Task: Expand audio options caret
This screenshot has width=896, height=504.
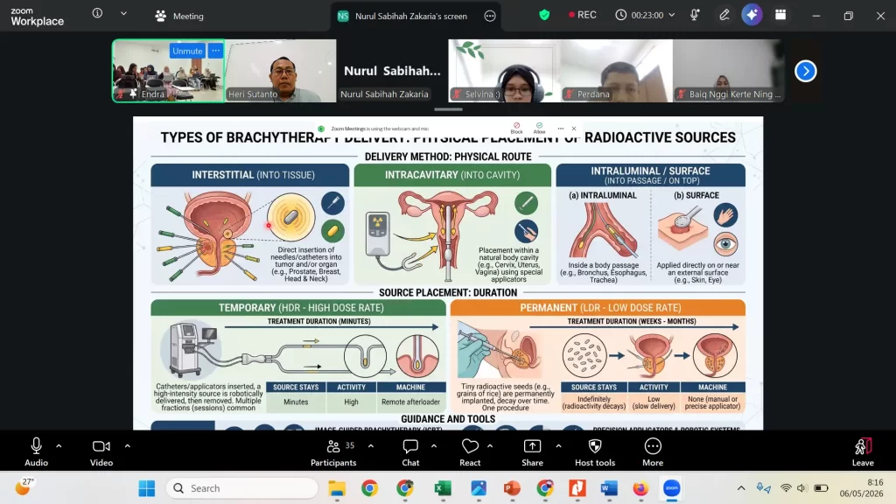Action: 59,446
